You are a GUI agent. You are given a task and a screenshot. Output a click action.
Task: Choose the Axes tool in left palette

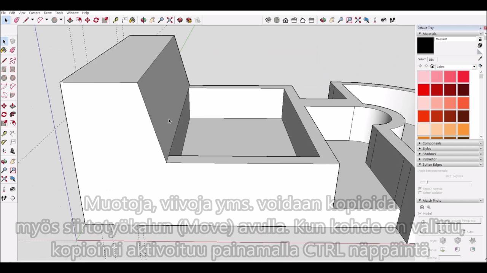tap(4, 151)
